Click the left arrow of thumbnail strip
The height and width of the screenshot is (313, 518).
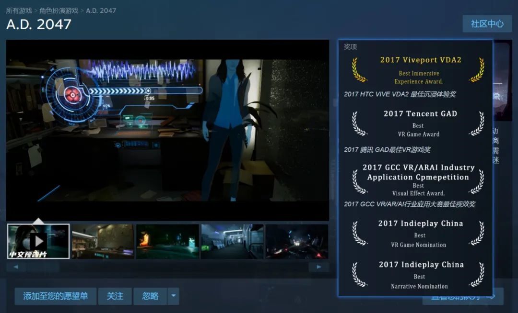[16, 267]
